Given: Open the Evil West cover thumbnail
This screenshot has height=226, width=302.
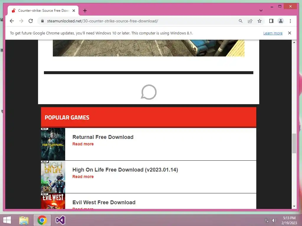Looking at the screenshot, I should point(53,201).
